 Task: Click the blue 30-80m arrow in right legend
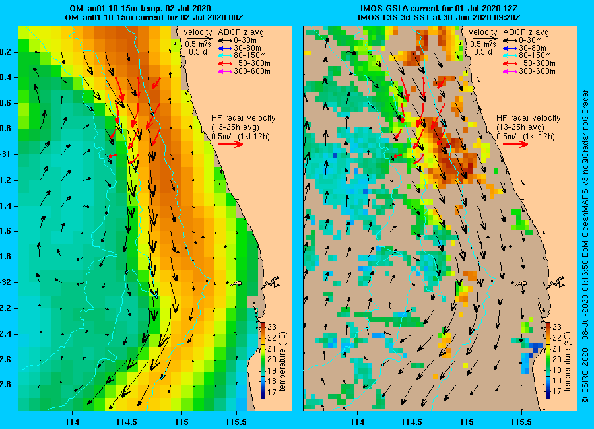coord(510,48)
